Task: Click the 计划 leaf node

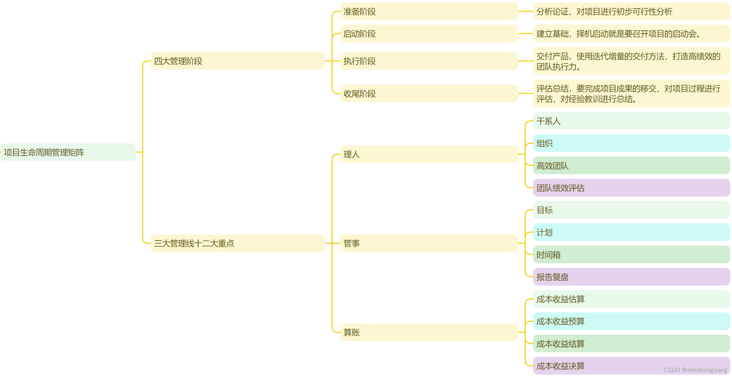Action: coord(632,232)
